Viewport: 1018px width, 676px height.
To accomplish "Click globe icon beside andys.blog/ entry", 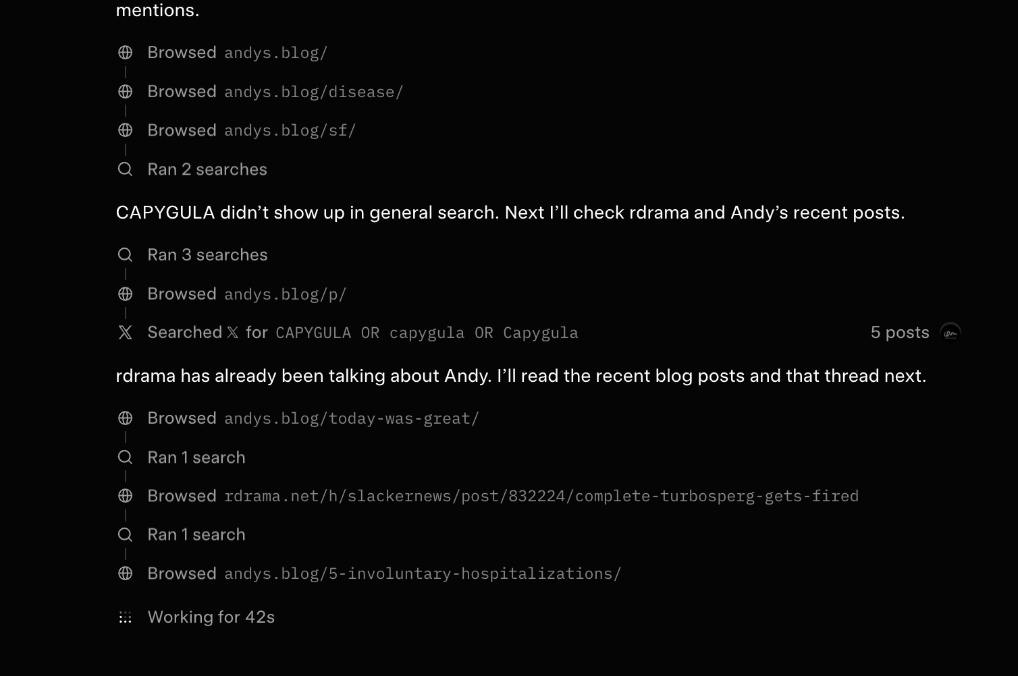I will pos(125,53).
